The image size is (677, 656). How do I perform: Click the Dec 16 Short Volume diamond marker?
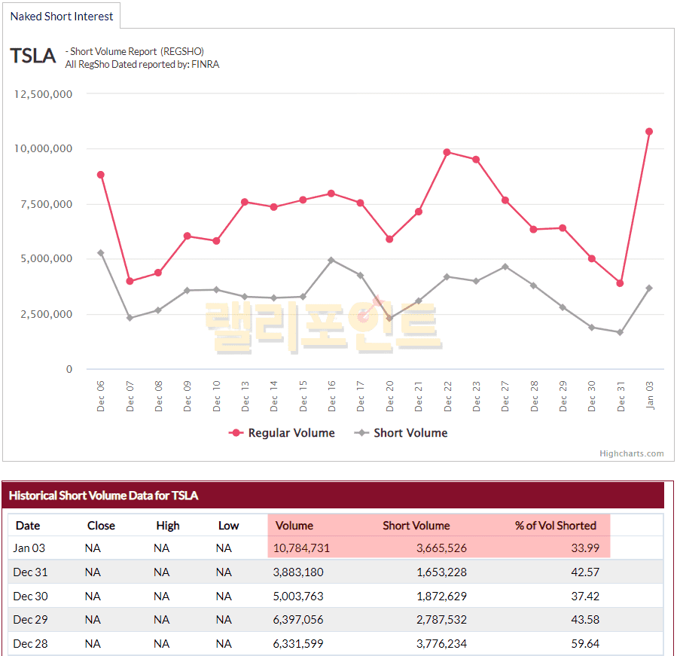point(331,260)
